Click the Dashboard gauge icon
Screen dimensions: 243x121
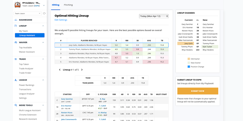coord(16,20)
